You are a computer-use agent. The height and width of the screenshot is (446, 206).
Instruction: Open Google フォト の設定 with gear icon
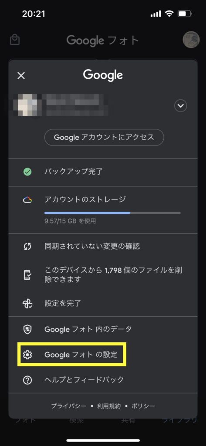coord(72,355)
